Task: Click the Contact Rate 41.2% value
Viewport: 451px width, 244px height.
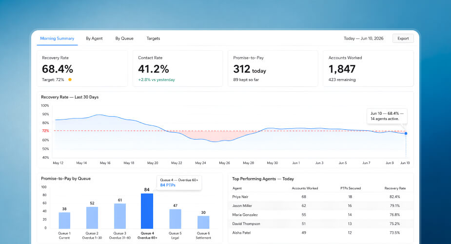Action: click(153, 69)
